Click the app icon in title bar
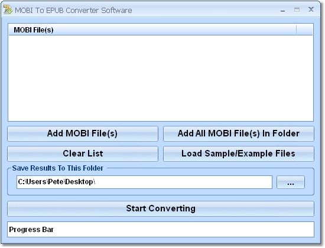325x248 pixels. click(x=8, y=9)
